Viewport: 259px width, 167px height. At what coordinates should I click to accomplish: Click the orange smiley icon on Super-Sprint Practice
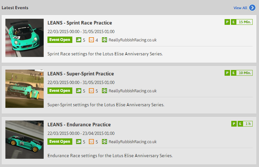click(x=91, y=91)
